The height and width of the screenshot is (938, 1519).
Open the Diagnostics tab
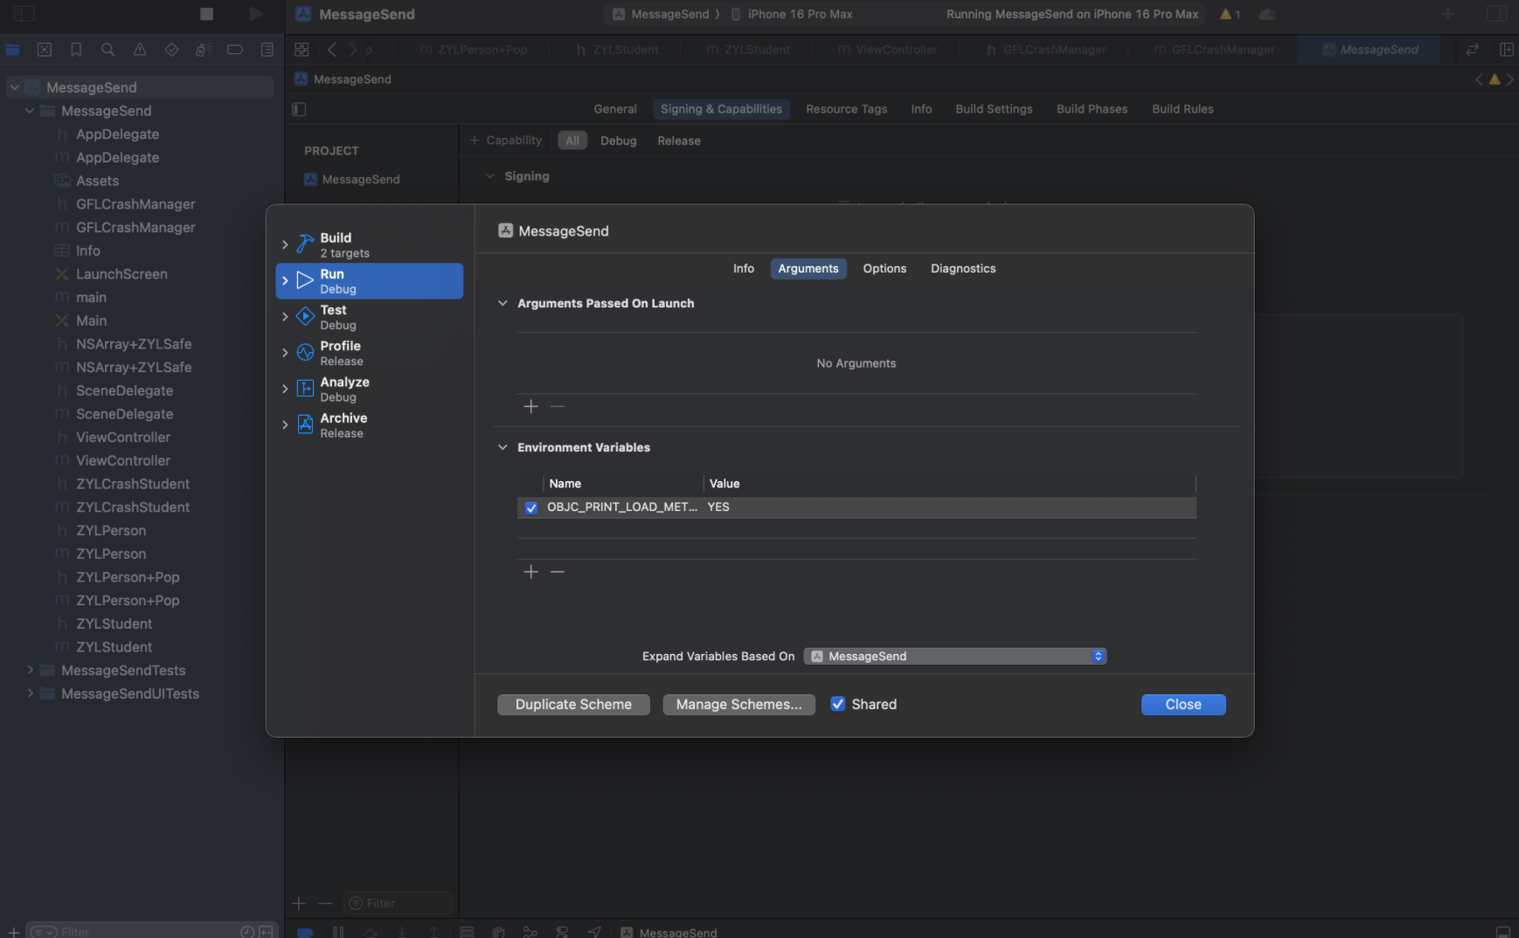tap(963, 268)
